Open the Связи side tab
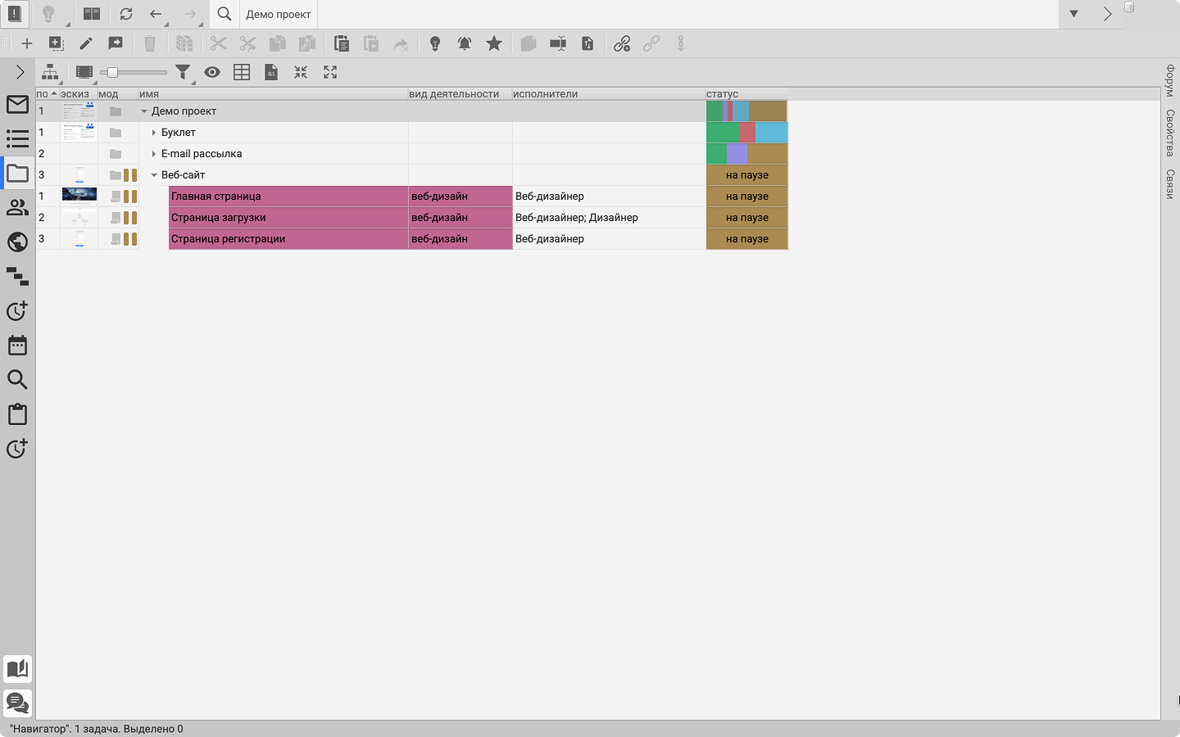 tap(1170, 184)
